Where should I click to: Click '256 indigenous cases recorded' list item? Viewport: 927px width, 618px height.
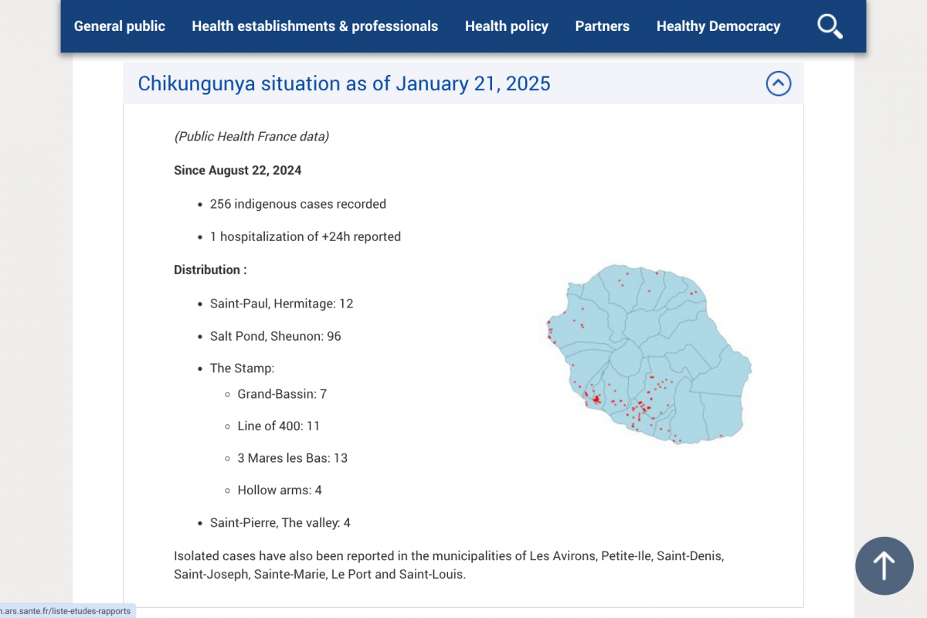[297, 204]
